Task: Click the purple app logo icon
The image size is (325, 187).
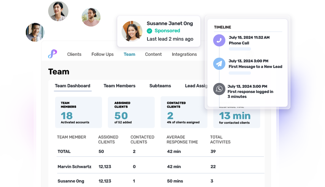Action: pos(52,54)
